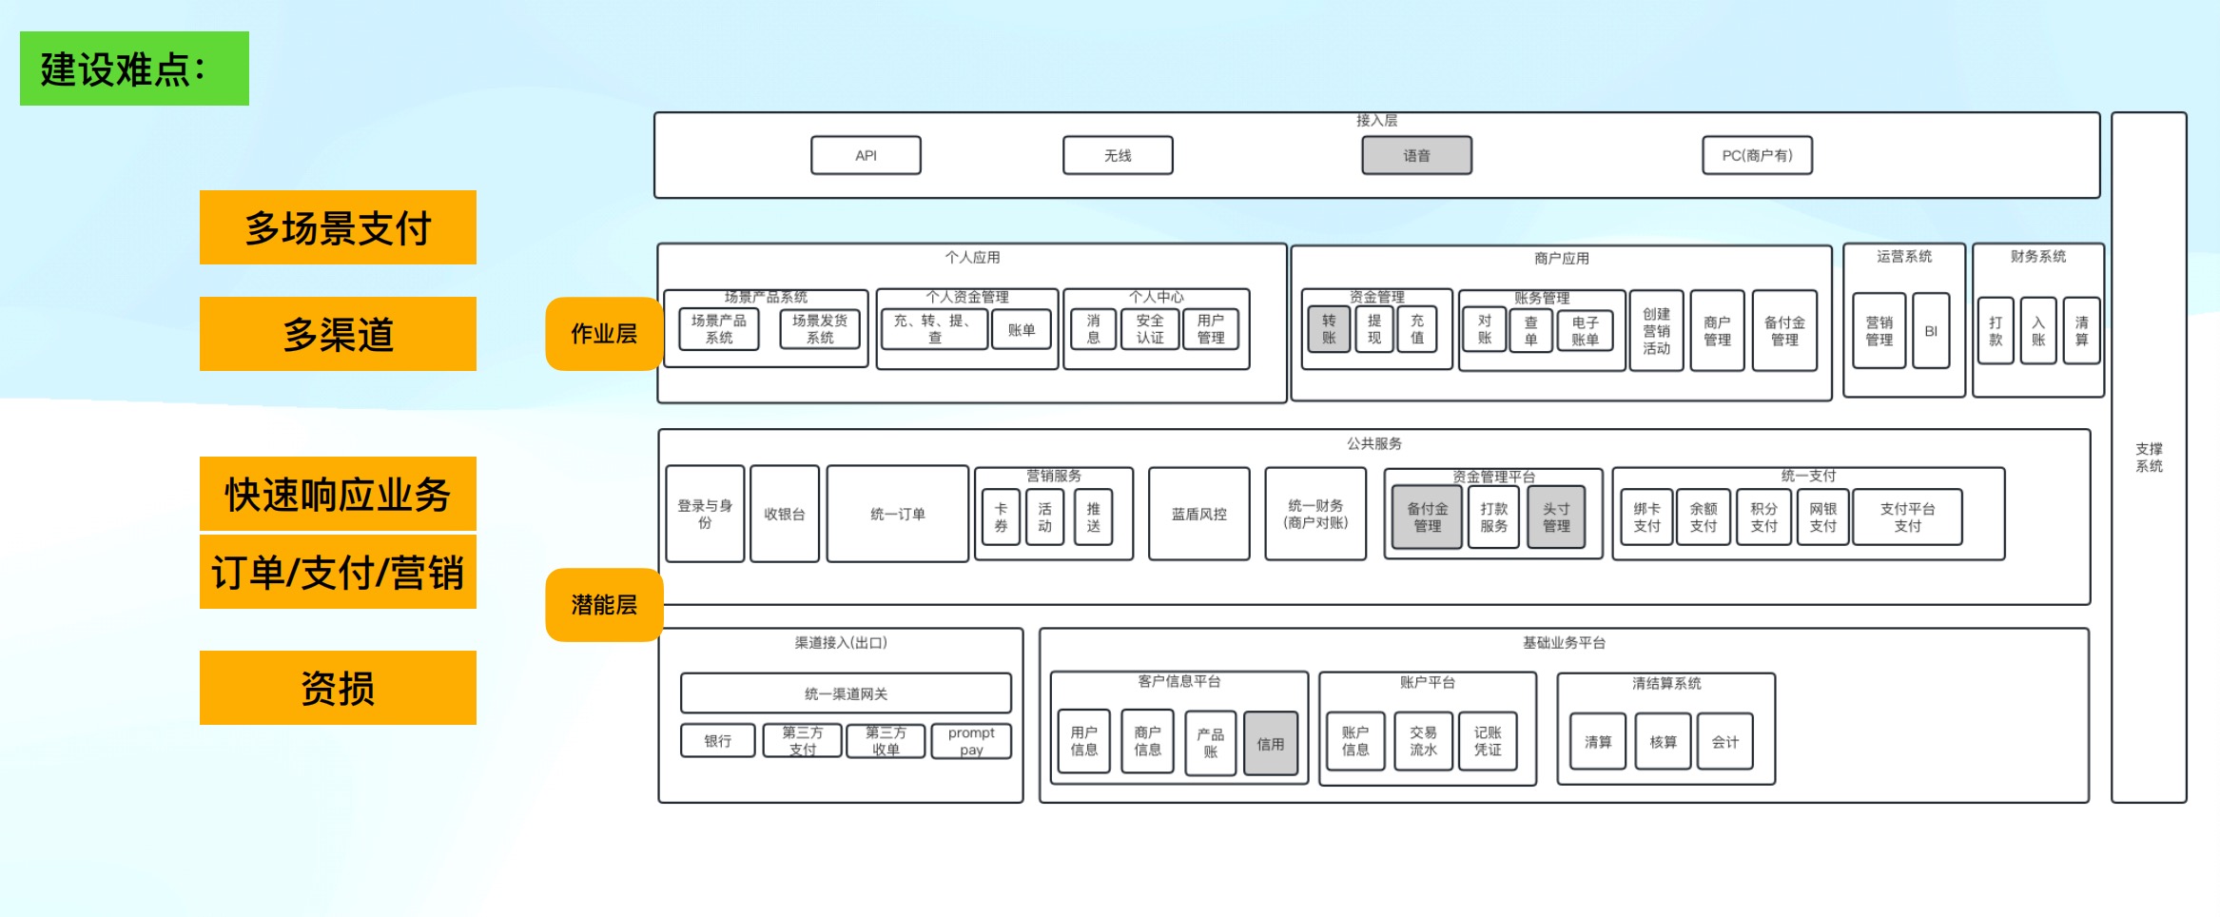Select the 用户信息 box

[1083, 741]
